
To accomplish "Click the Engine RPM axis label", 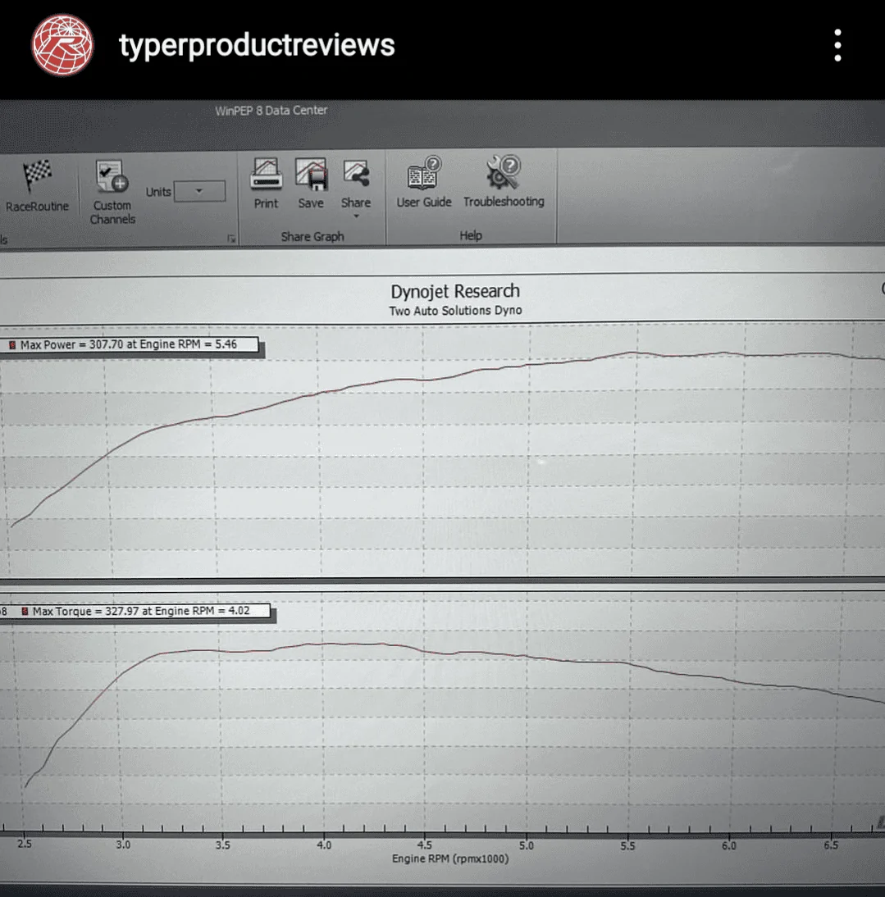I will (450, 858).
